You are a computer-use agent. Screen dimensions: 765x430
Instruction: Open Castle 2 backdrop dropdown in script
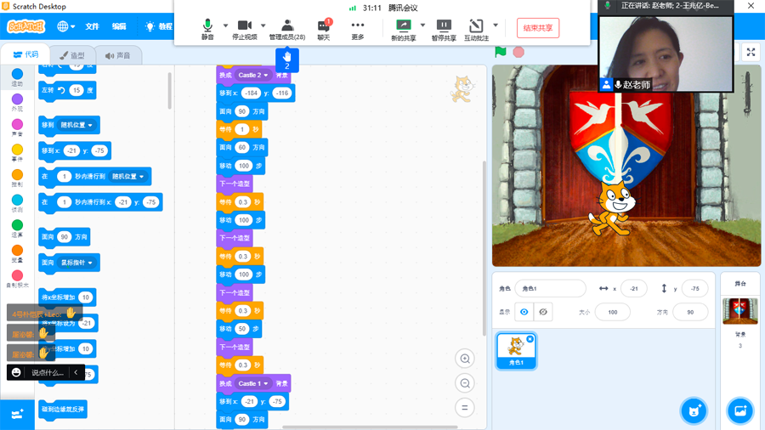[x=253, y=75]
